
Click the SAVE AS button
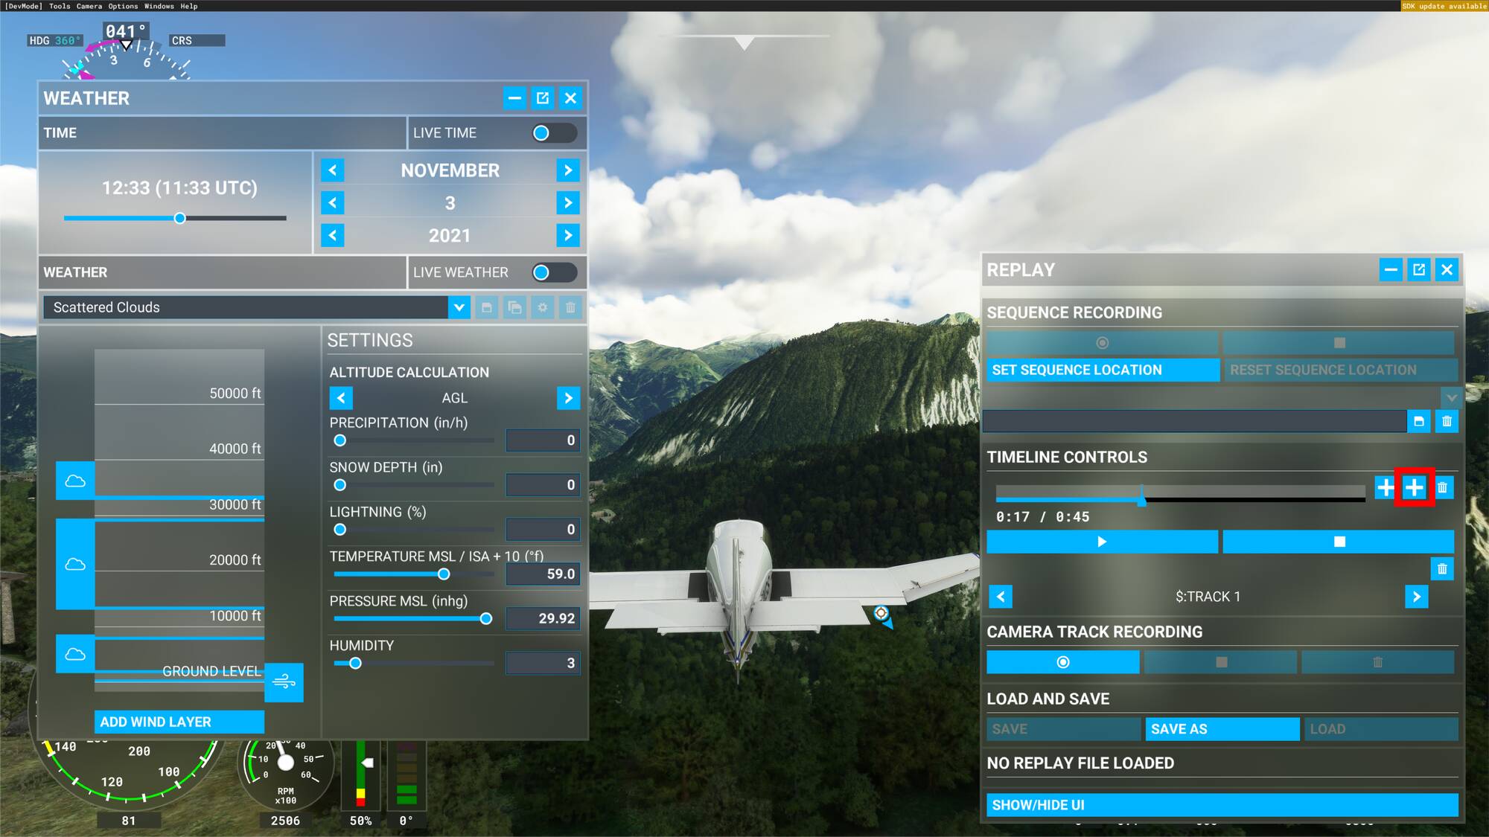coord(1222,729)
